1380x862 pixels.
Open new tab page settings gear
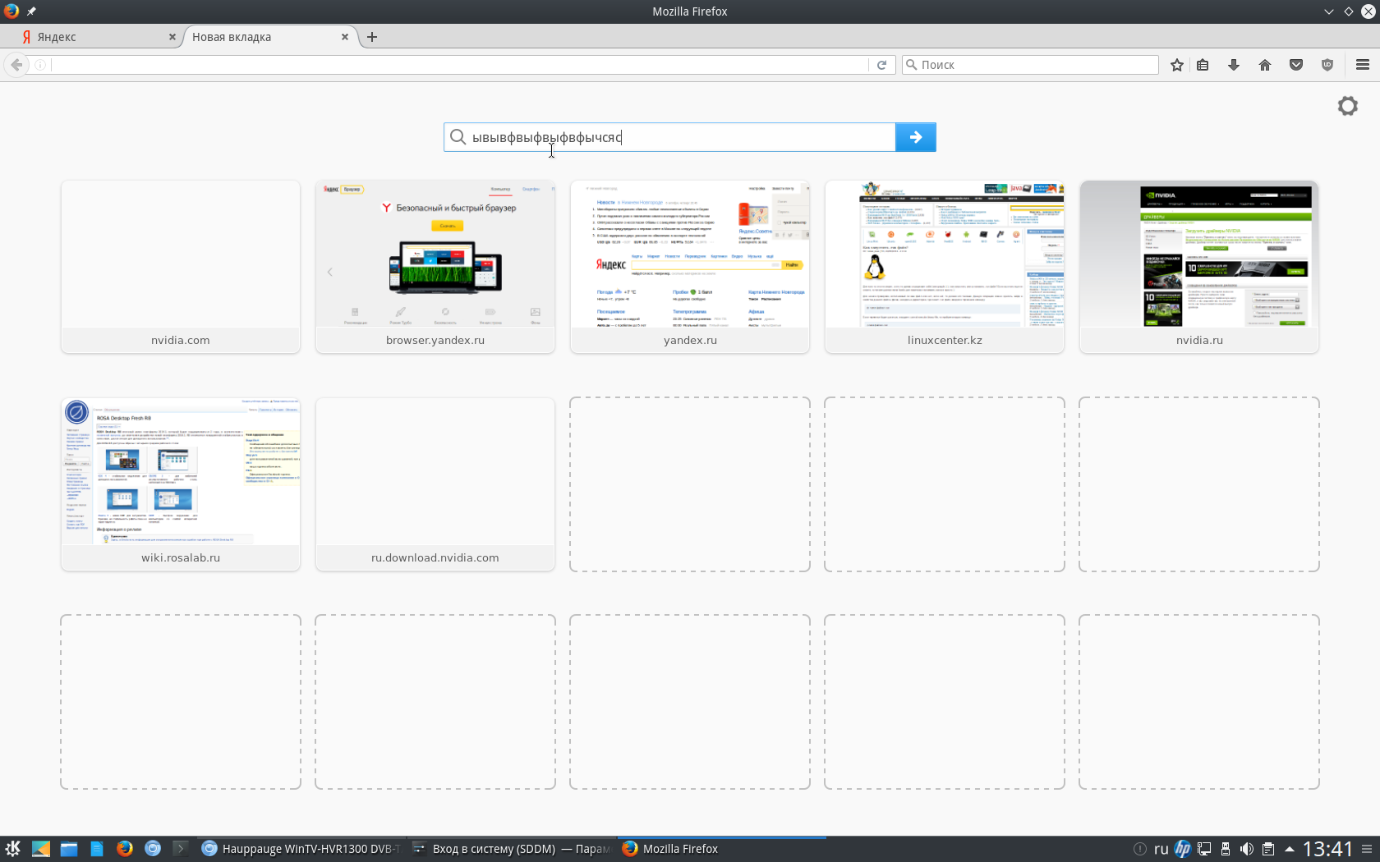click(1348, 106)
